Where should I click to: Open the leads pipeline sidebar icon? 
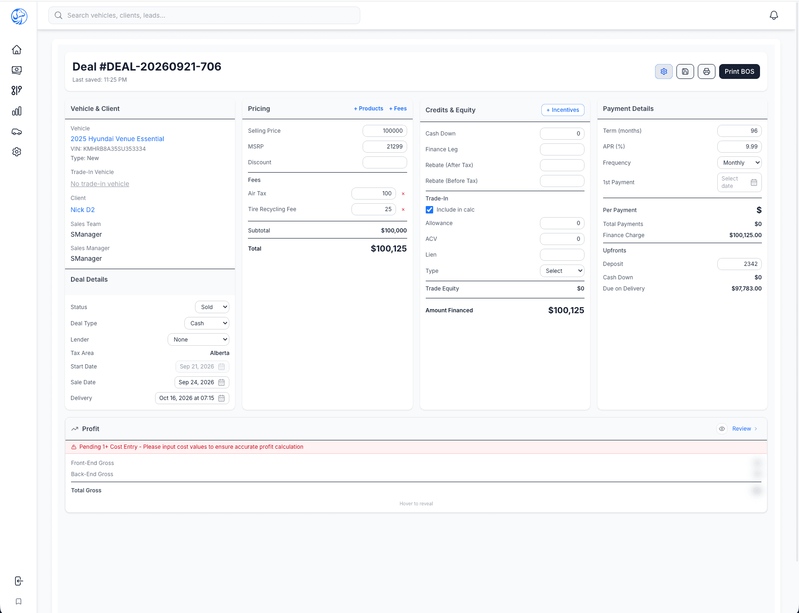pyautogui.click(x=17, y=90)
